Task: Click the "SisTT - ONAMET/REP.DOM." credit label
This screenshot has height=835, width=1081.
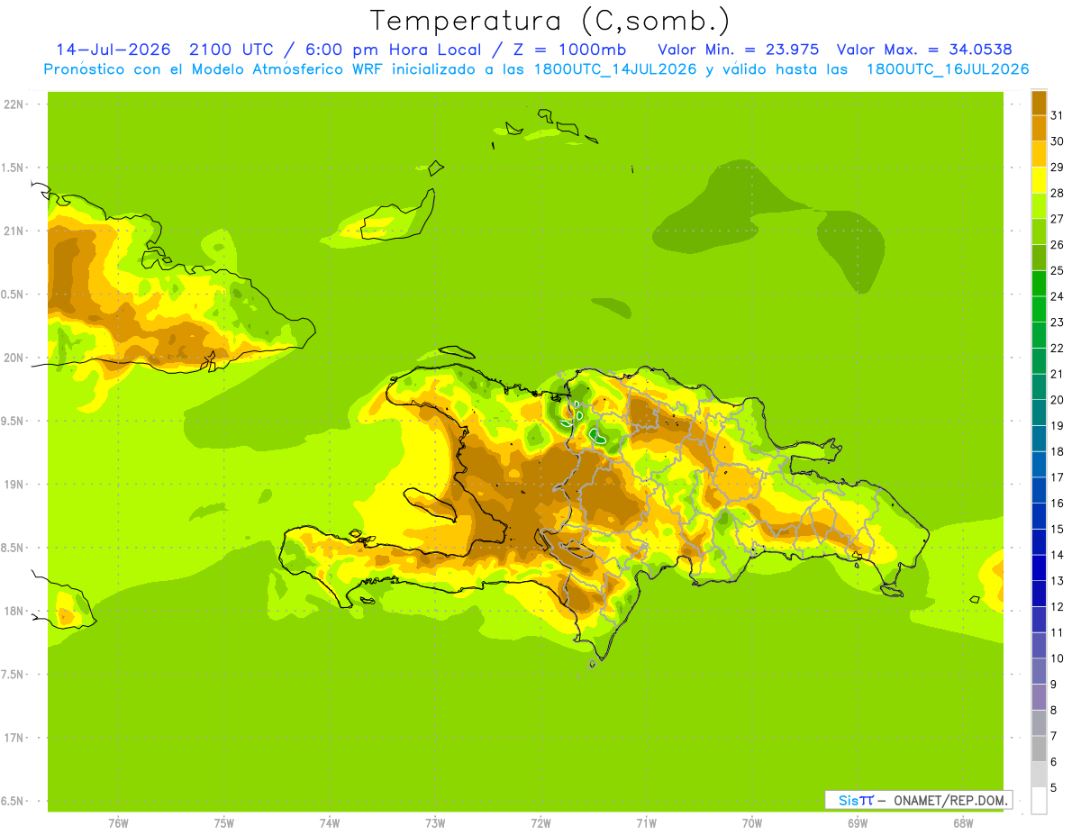Action: click(919, 800)
